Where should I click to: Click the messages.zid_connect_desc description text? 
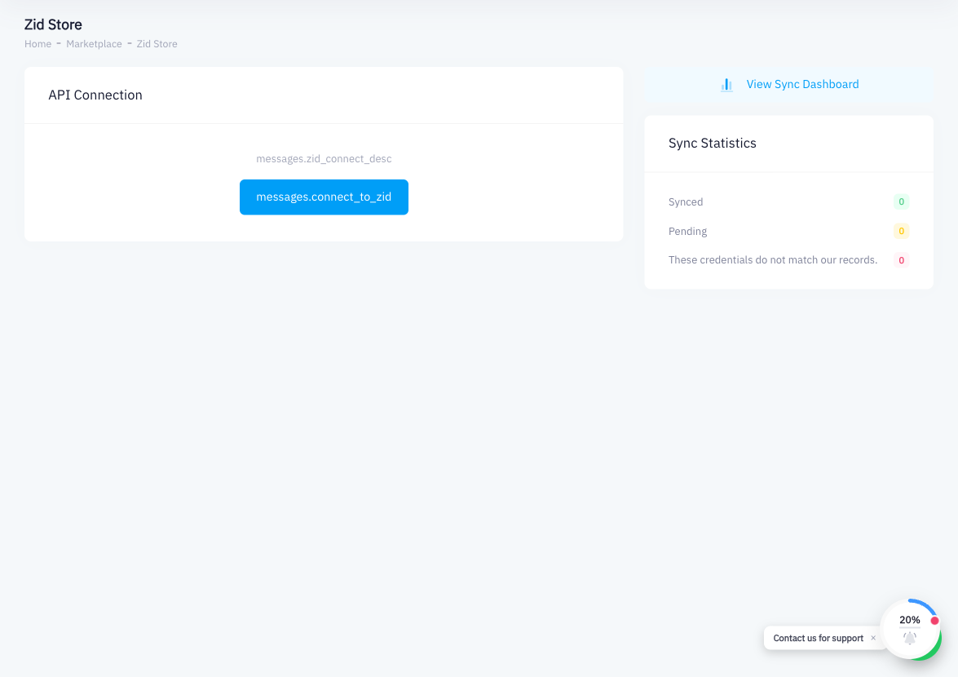pos(324,159)
